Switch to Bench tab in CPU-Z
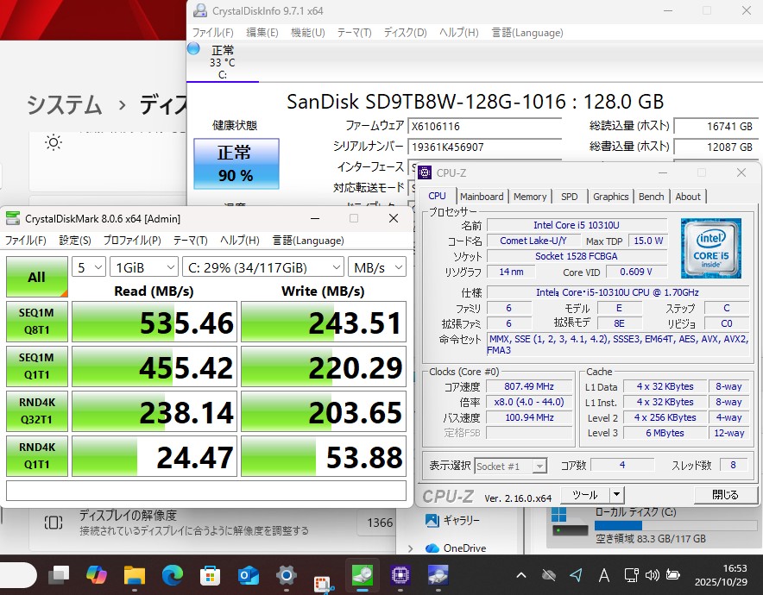This screenshot has width=763, height=595. coord(651,197)
